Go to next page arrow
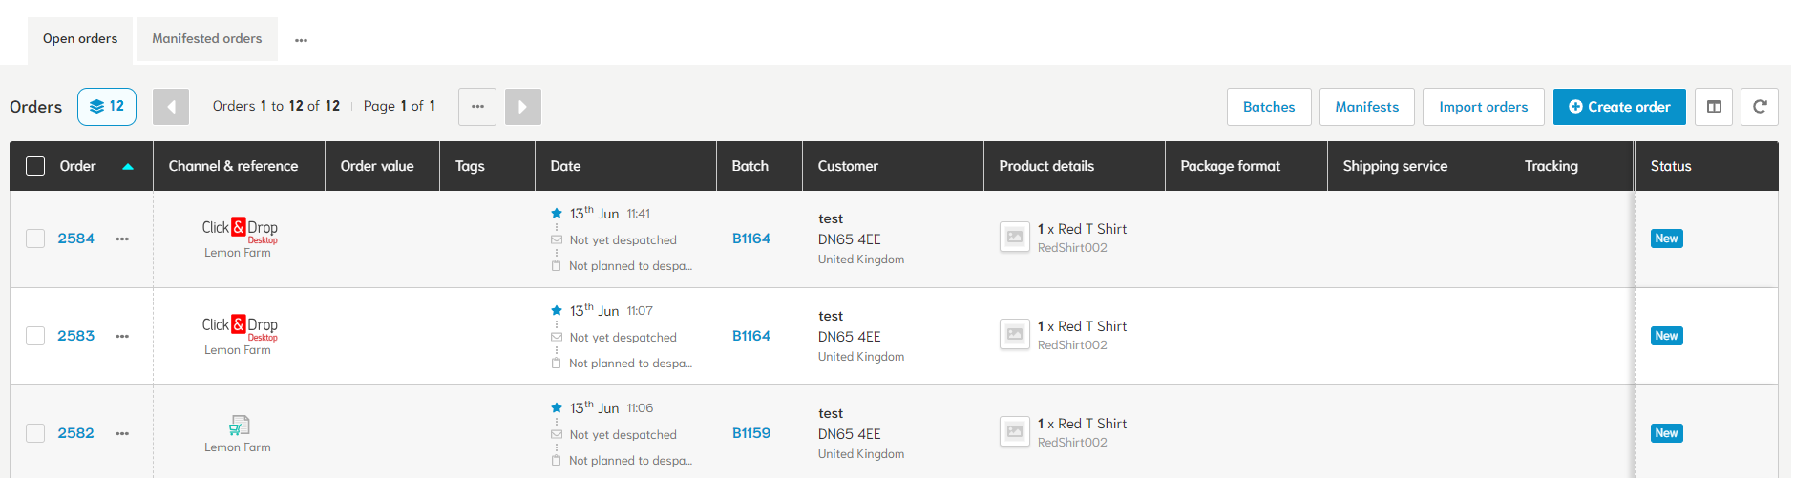Image resolution: width=1794 pixels, height=478 pixels. point(523,107)
